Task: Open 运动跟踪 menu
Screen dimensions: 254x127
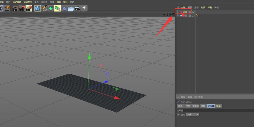Action: point(17,2)
